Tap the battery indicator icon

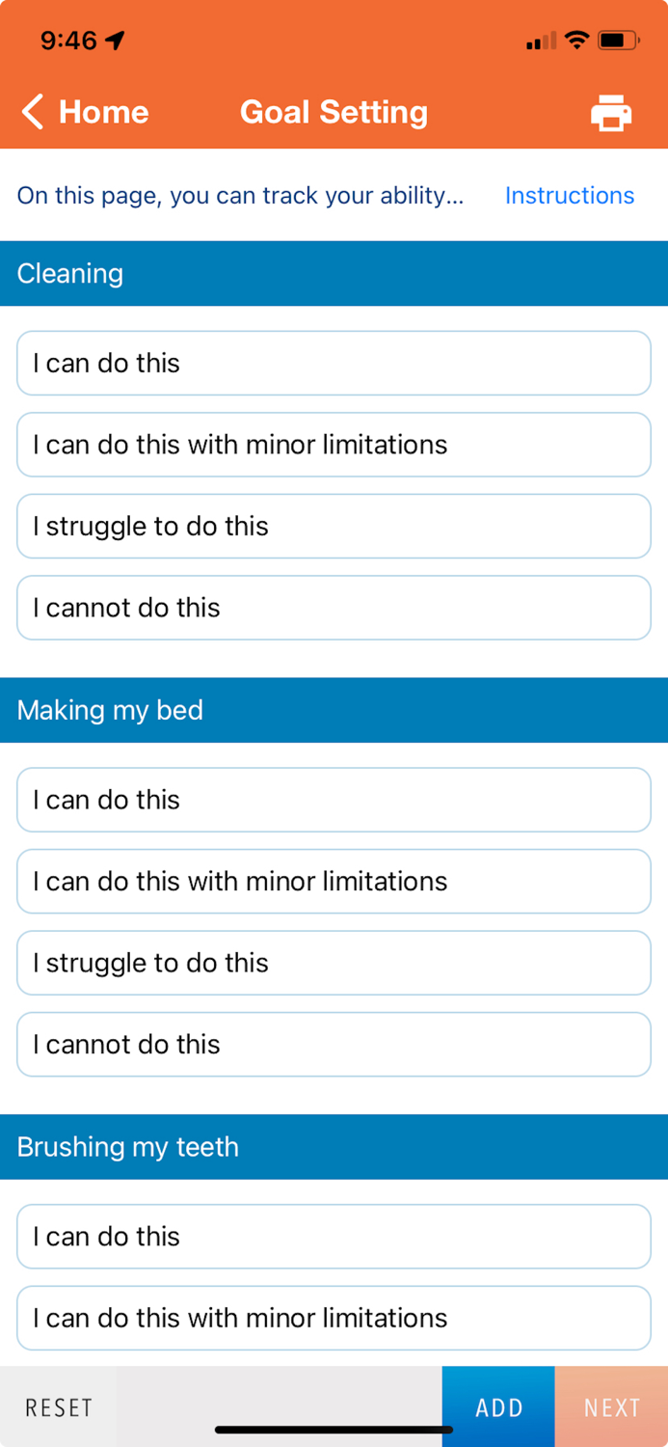point(618,41)
